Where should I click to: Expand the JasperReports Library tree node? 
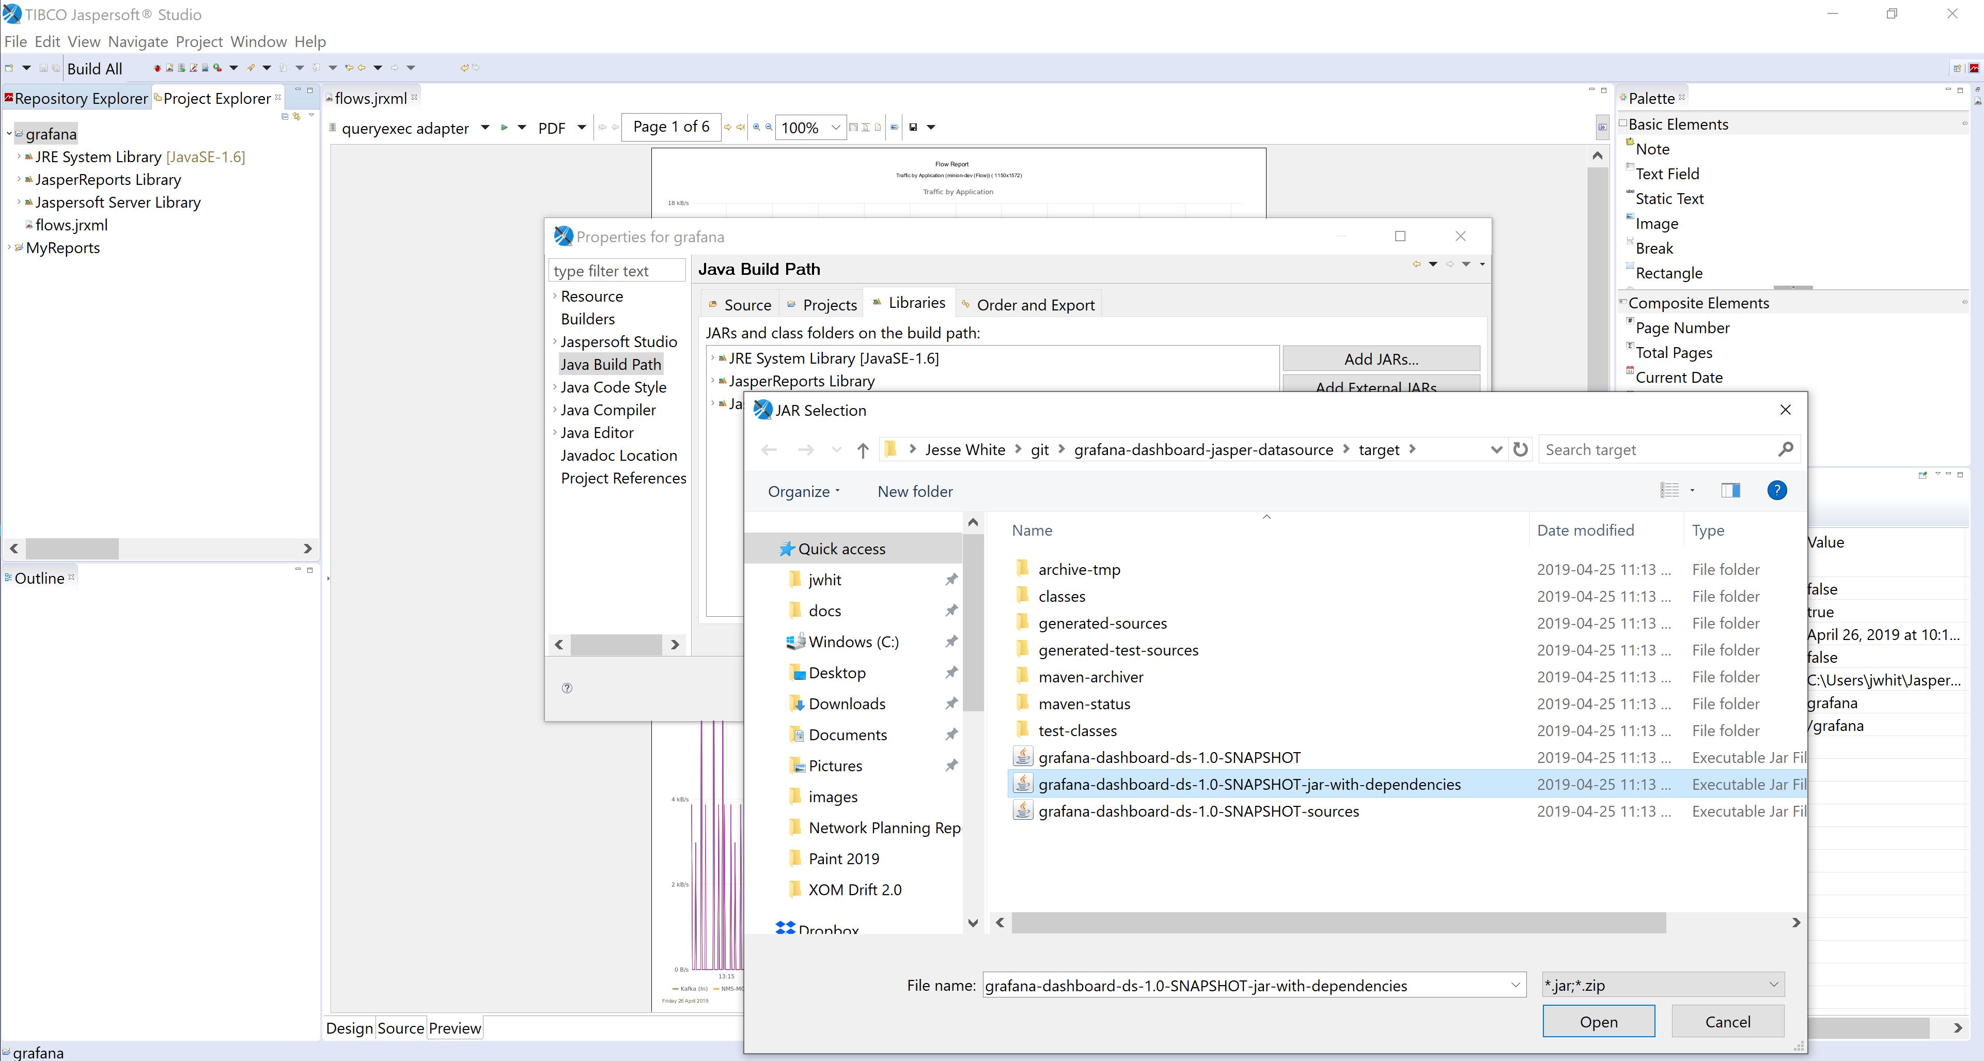[19, 179]
